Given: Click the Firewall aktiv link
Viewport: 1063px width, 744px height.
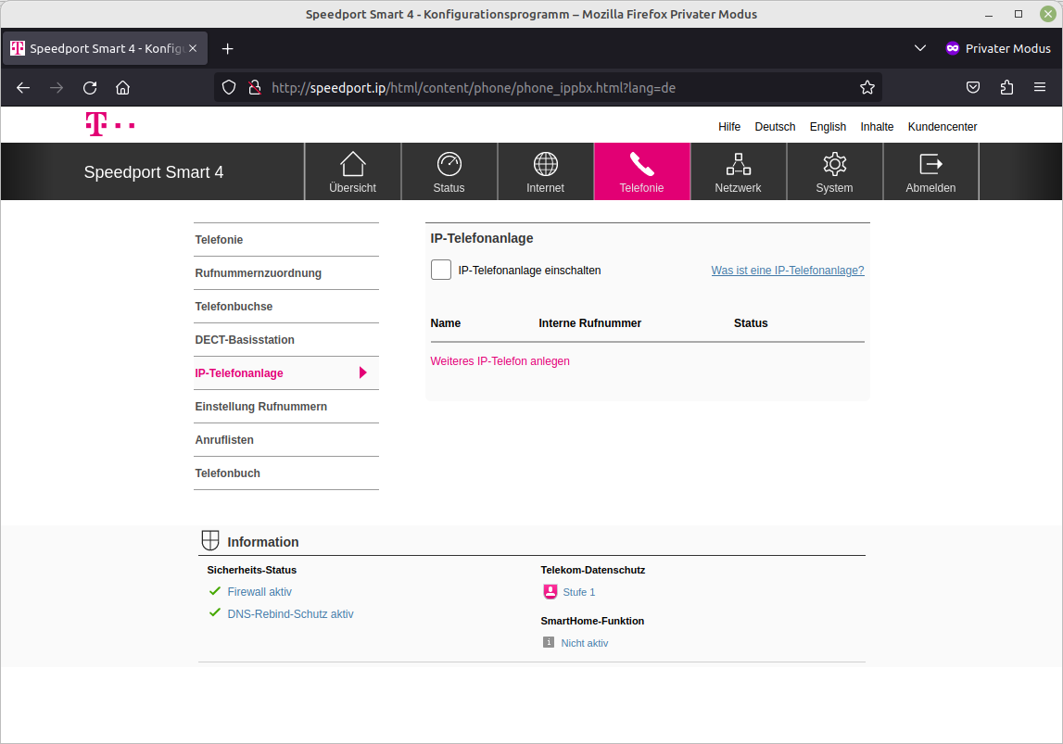Looking at the screenshot, I should [259, 591].
